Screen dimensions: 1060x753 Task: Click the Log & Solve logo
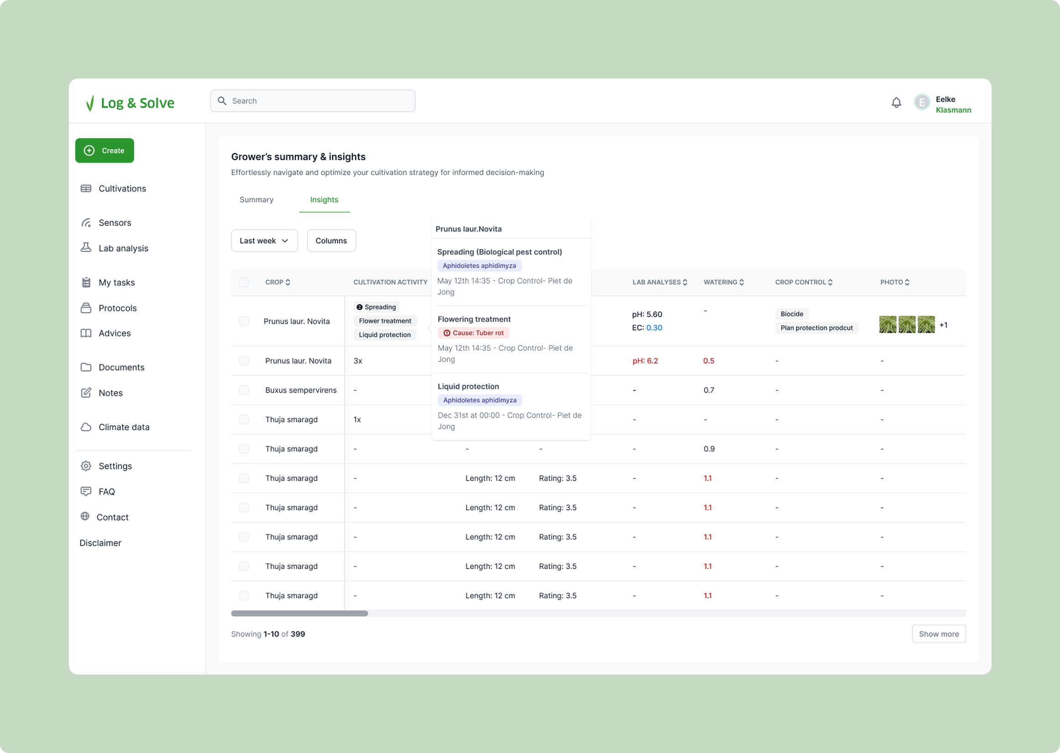[130, 103]
